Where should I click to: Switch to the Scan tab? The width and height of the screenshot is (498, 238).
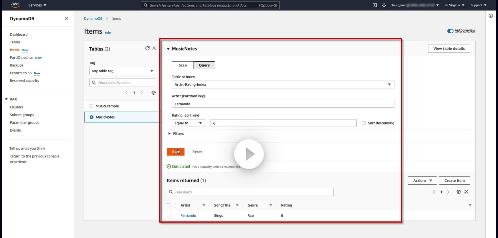[x=183, y=65]
